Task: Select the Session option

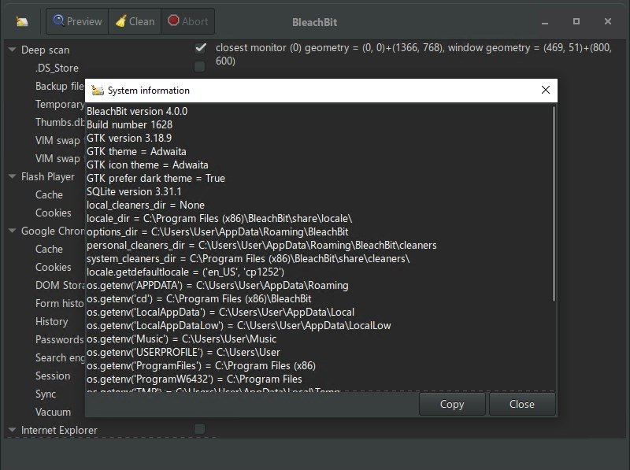Action: (53, 376)
